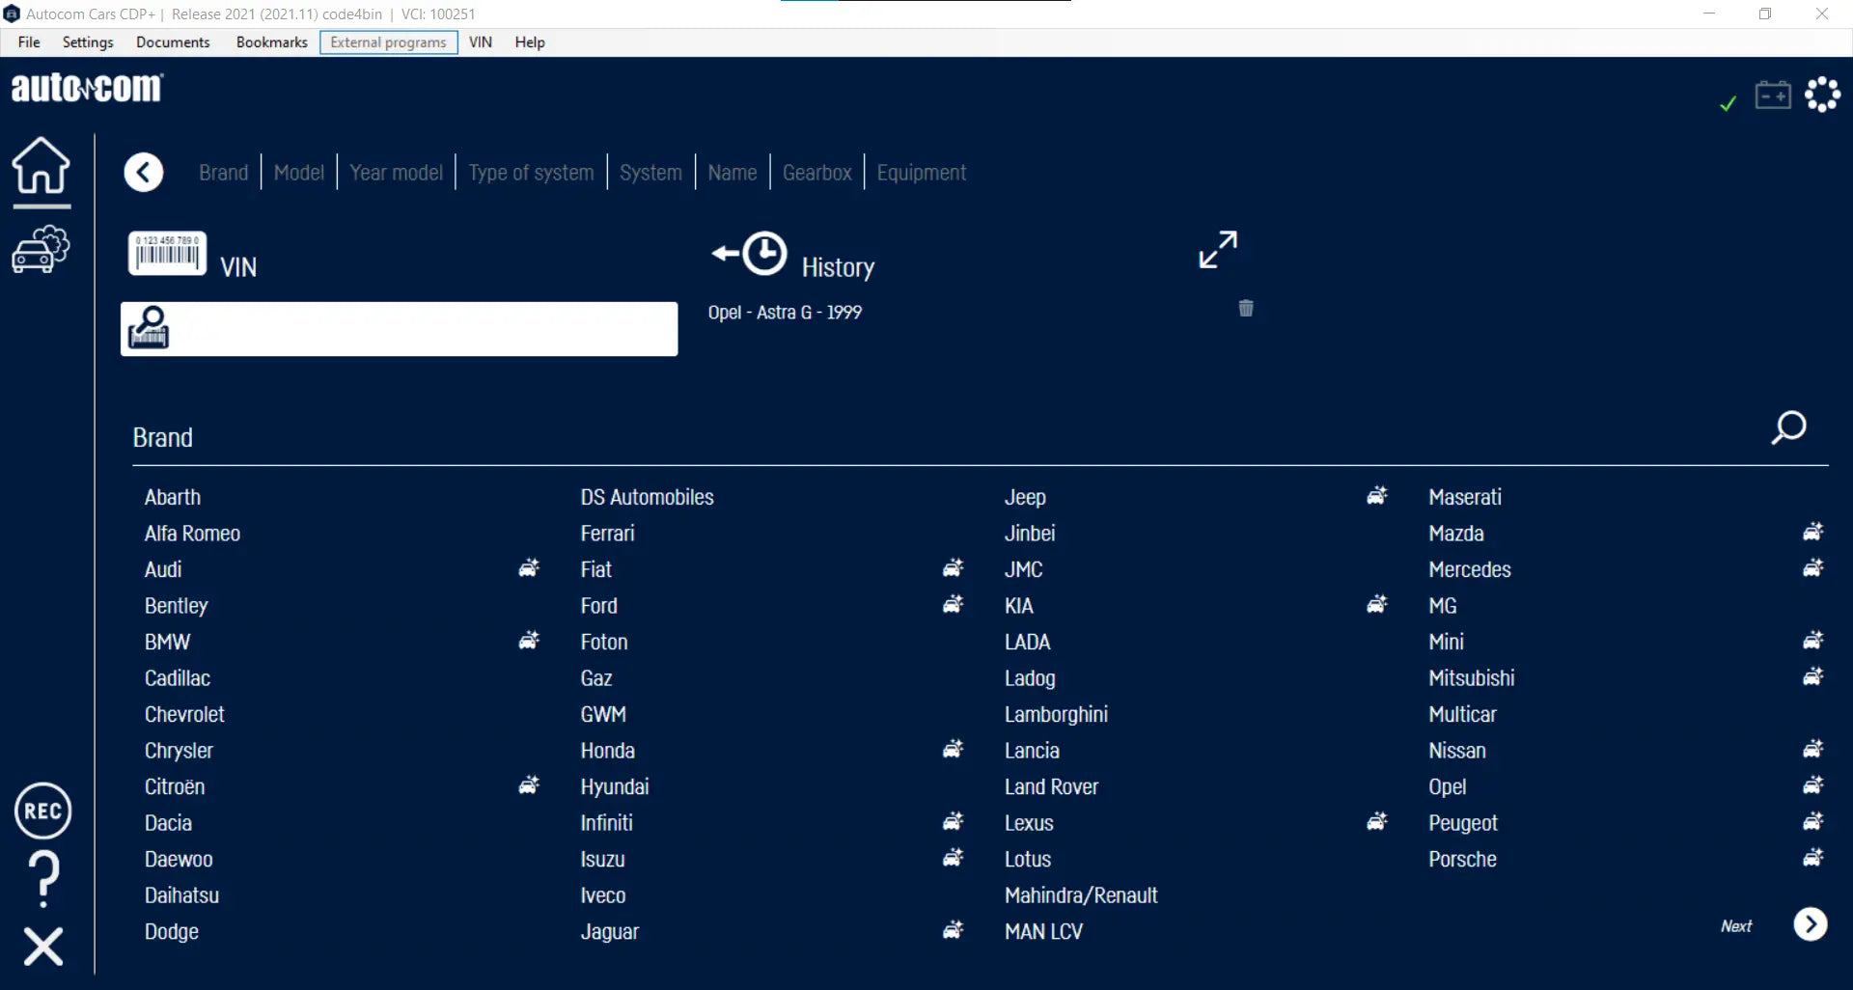Click the battery status icon
Viewport: 1853px width, 990px height.
coord(1773,96)
